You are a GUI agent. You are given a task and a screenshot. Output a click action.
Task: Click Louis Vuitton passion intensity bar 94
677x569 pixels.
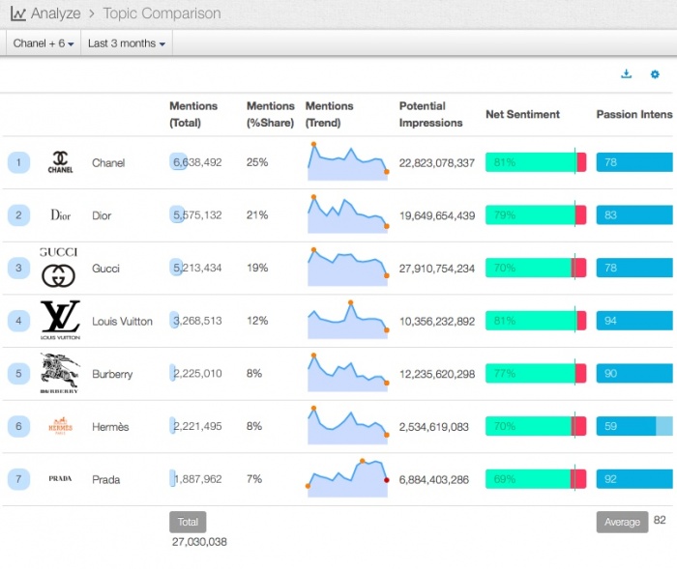634,321
